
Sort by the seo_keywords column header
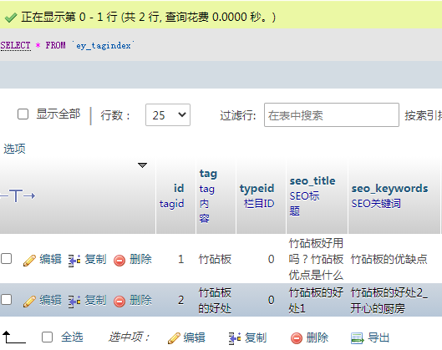pos(389,188)
